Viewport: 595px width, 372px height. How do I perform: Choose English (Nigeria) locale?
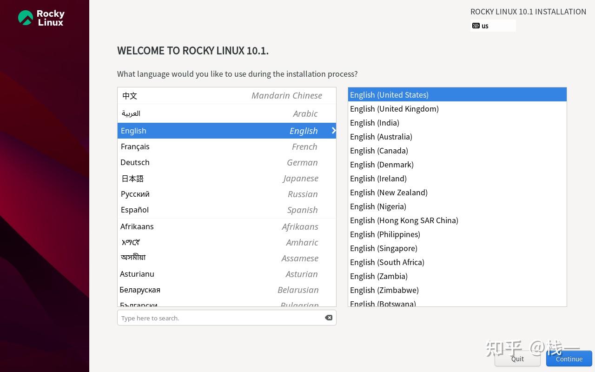pyautogui.click(x=457, y=206)
